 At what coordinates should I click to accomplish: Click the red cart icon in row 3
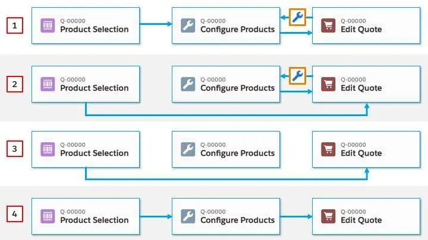pyautogui.click(x=328, y=149)
